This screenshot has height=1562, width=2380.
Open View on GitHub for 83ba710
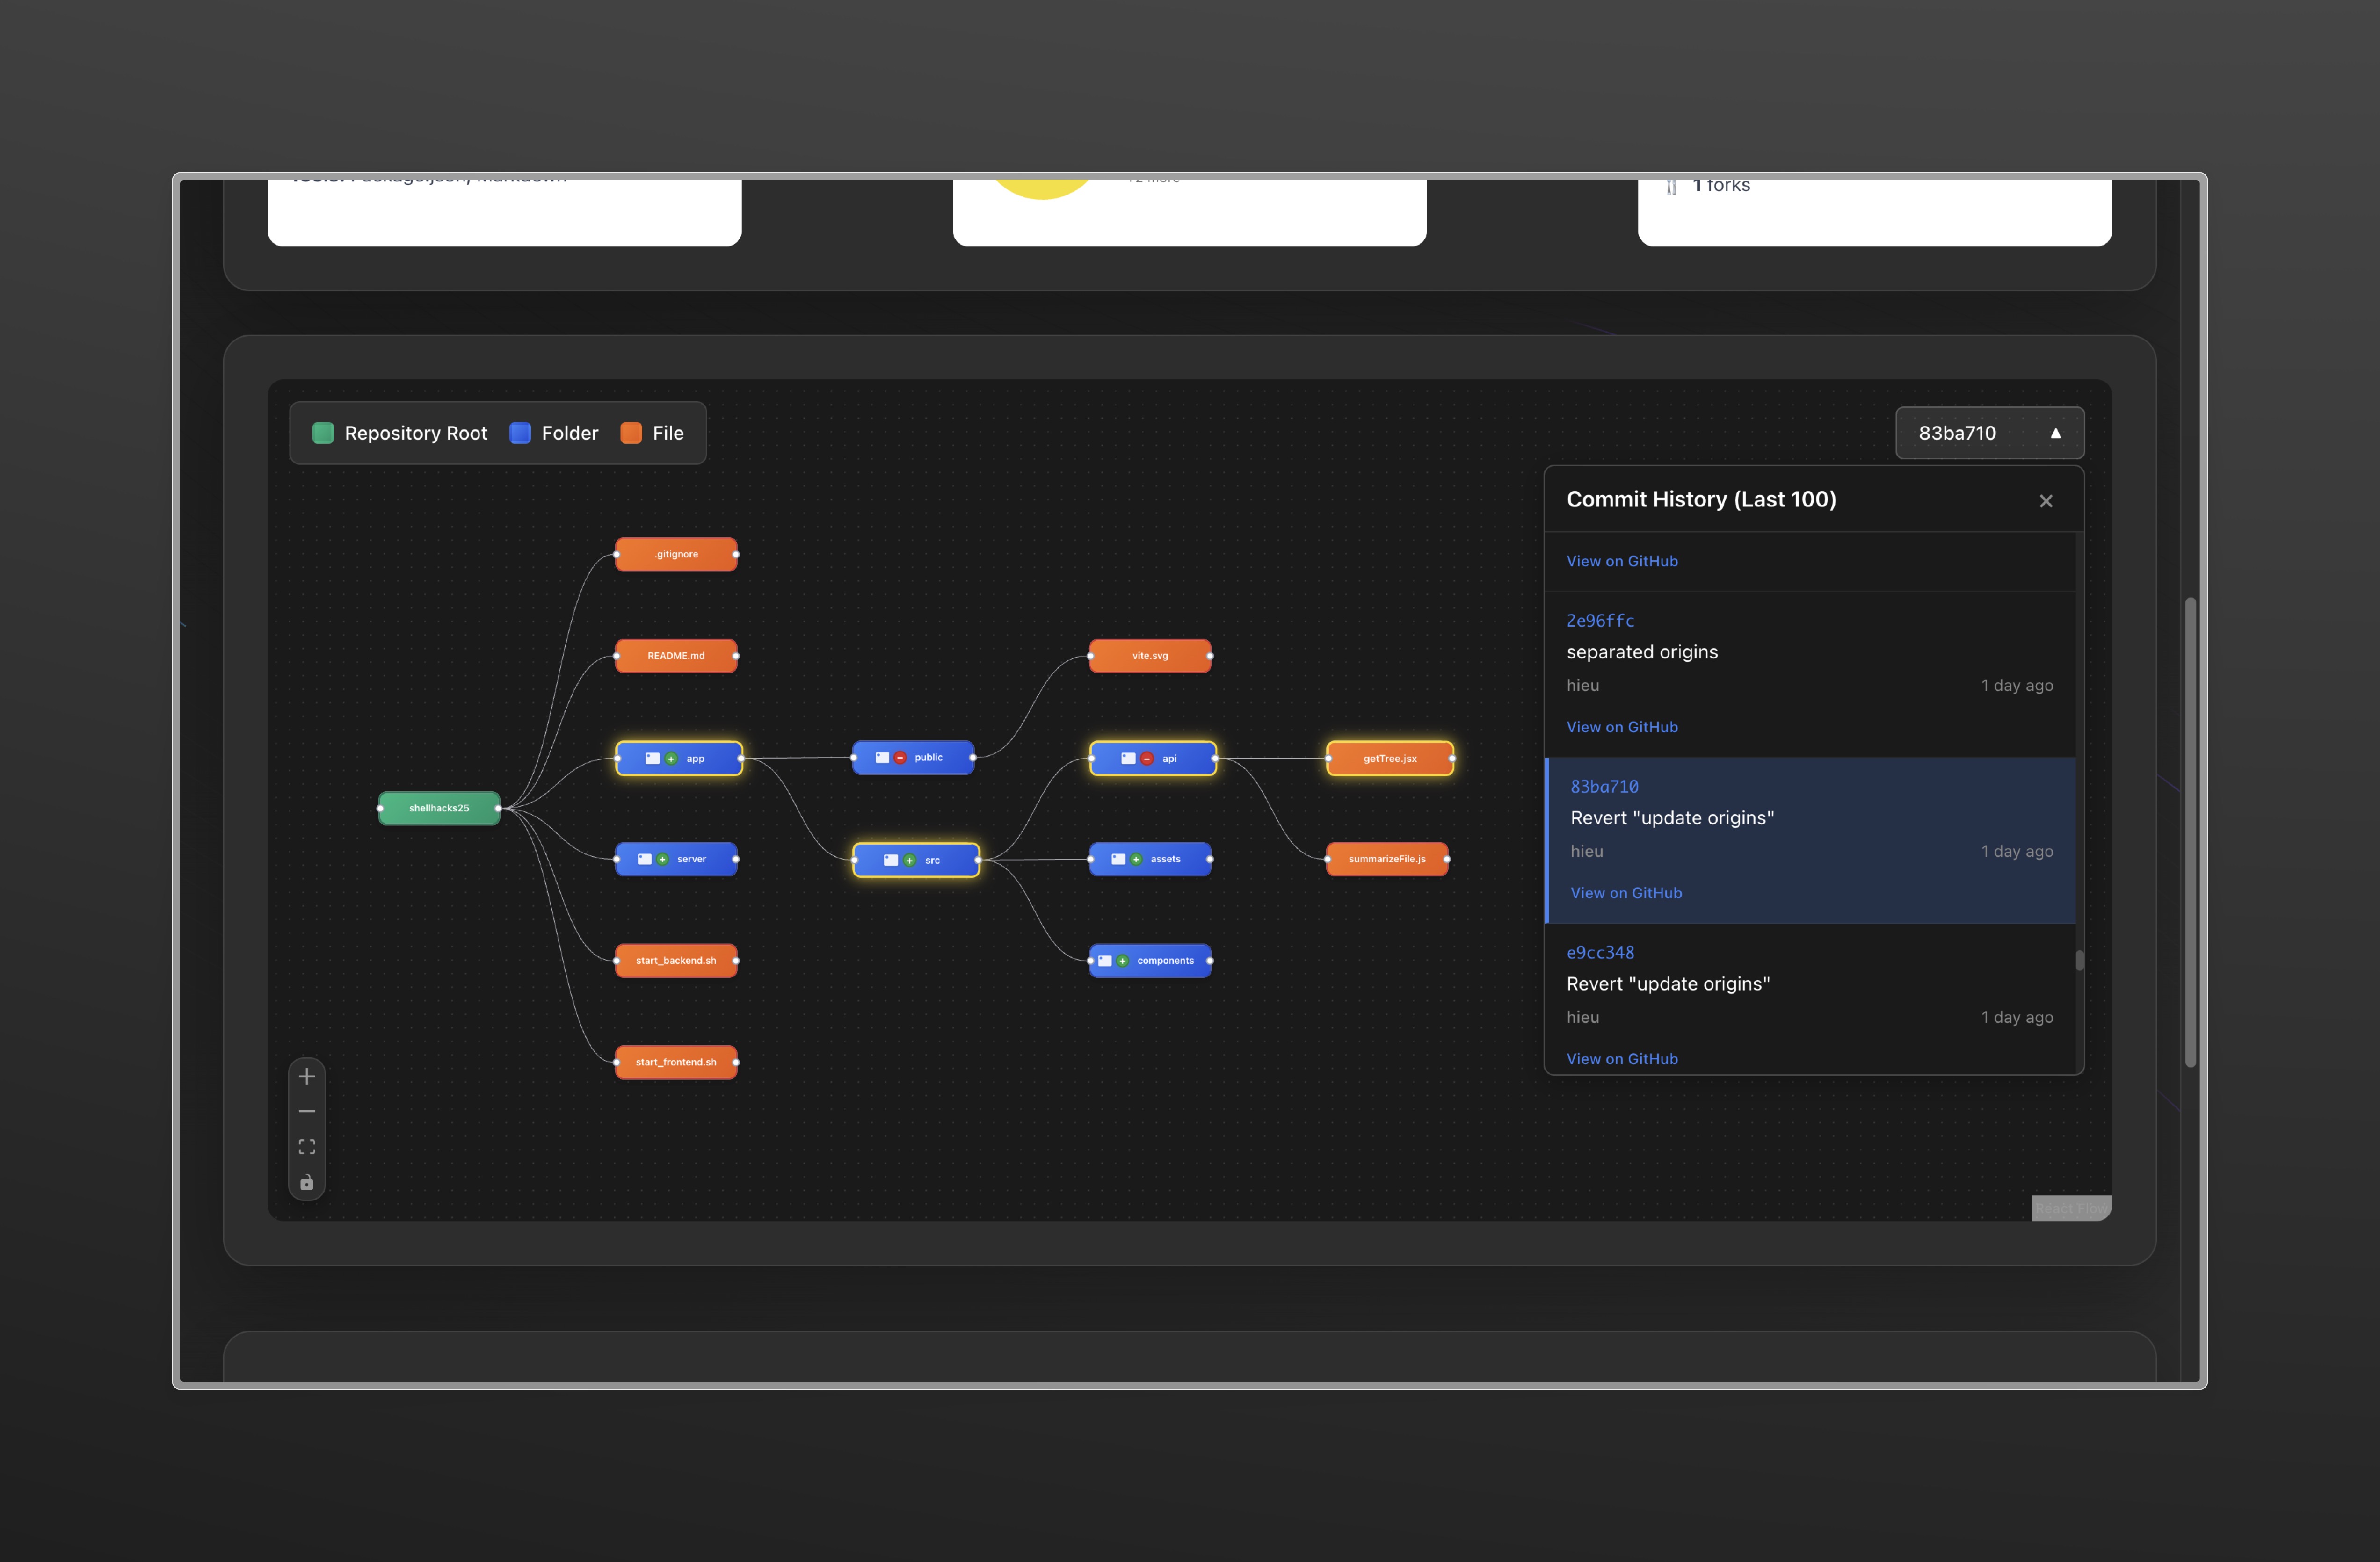1626,893
